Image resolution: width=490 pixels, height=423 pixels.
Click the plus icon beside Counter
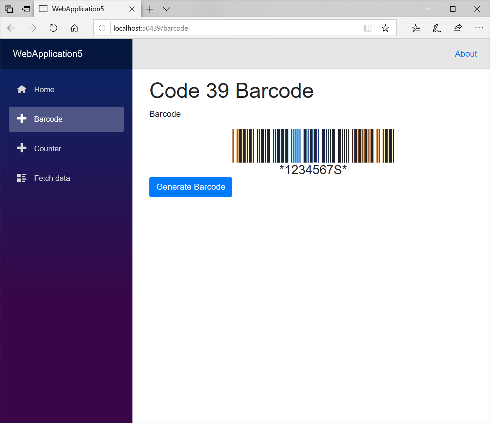22,148
